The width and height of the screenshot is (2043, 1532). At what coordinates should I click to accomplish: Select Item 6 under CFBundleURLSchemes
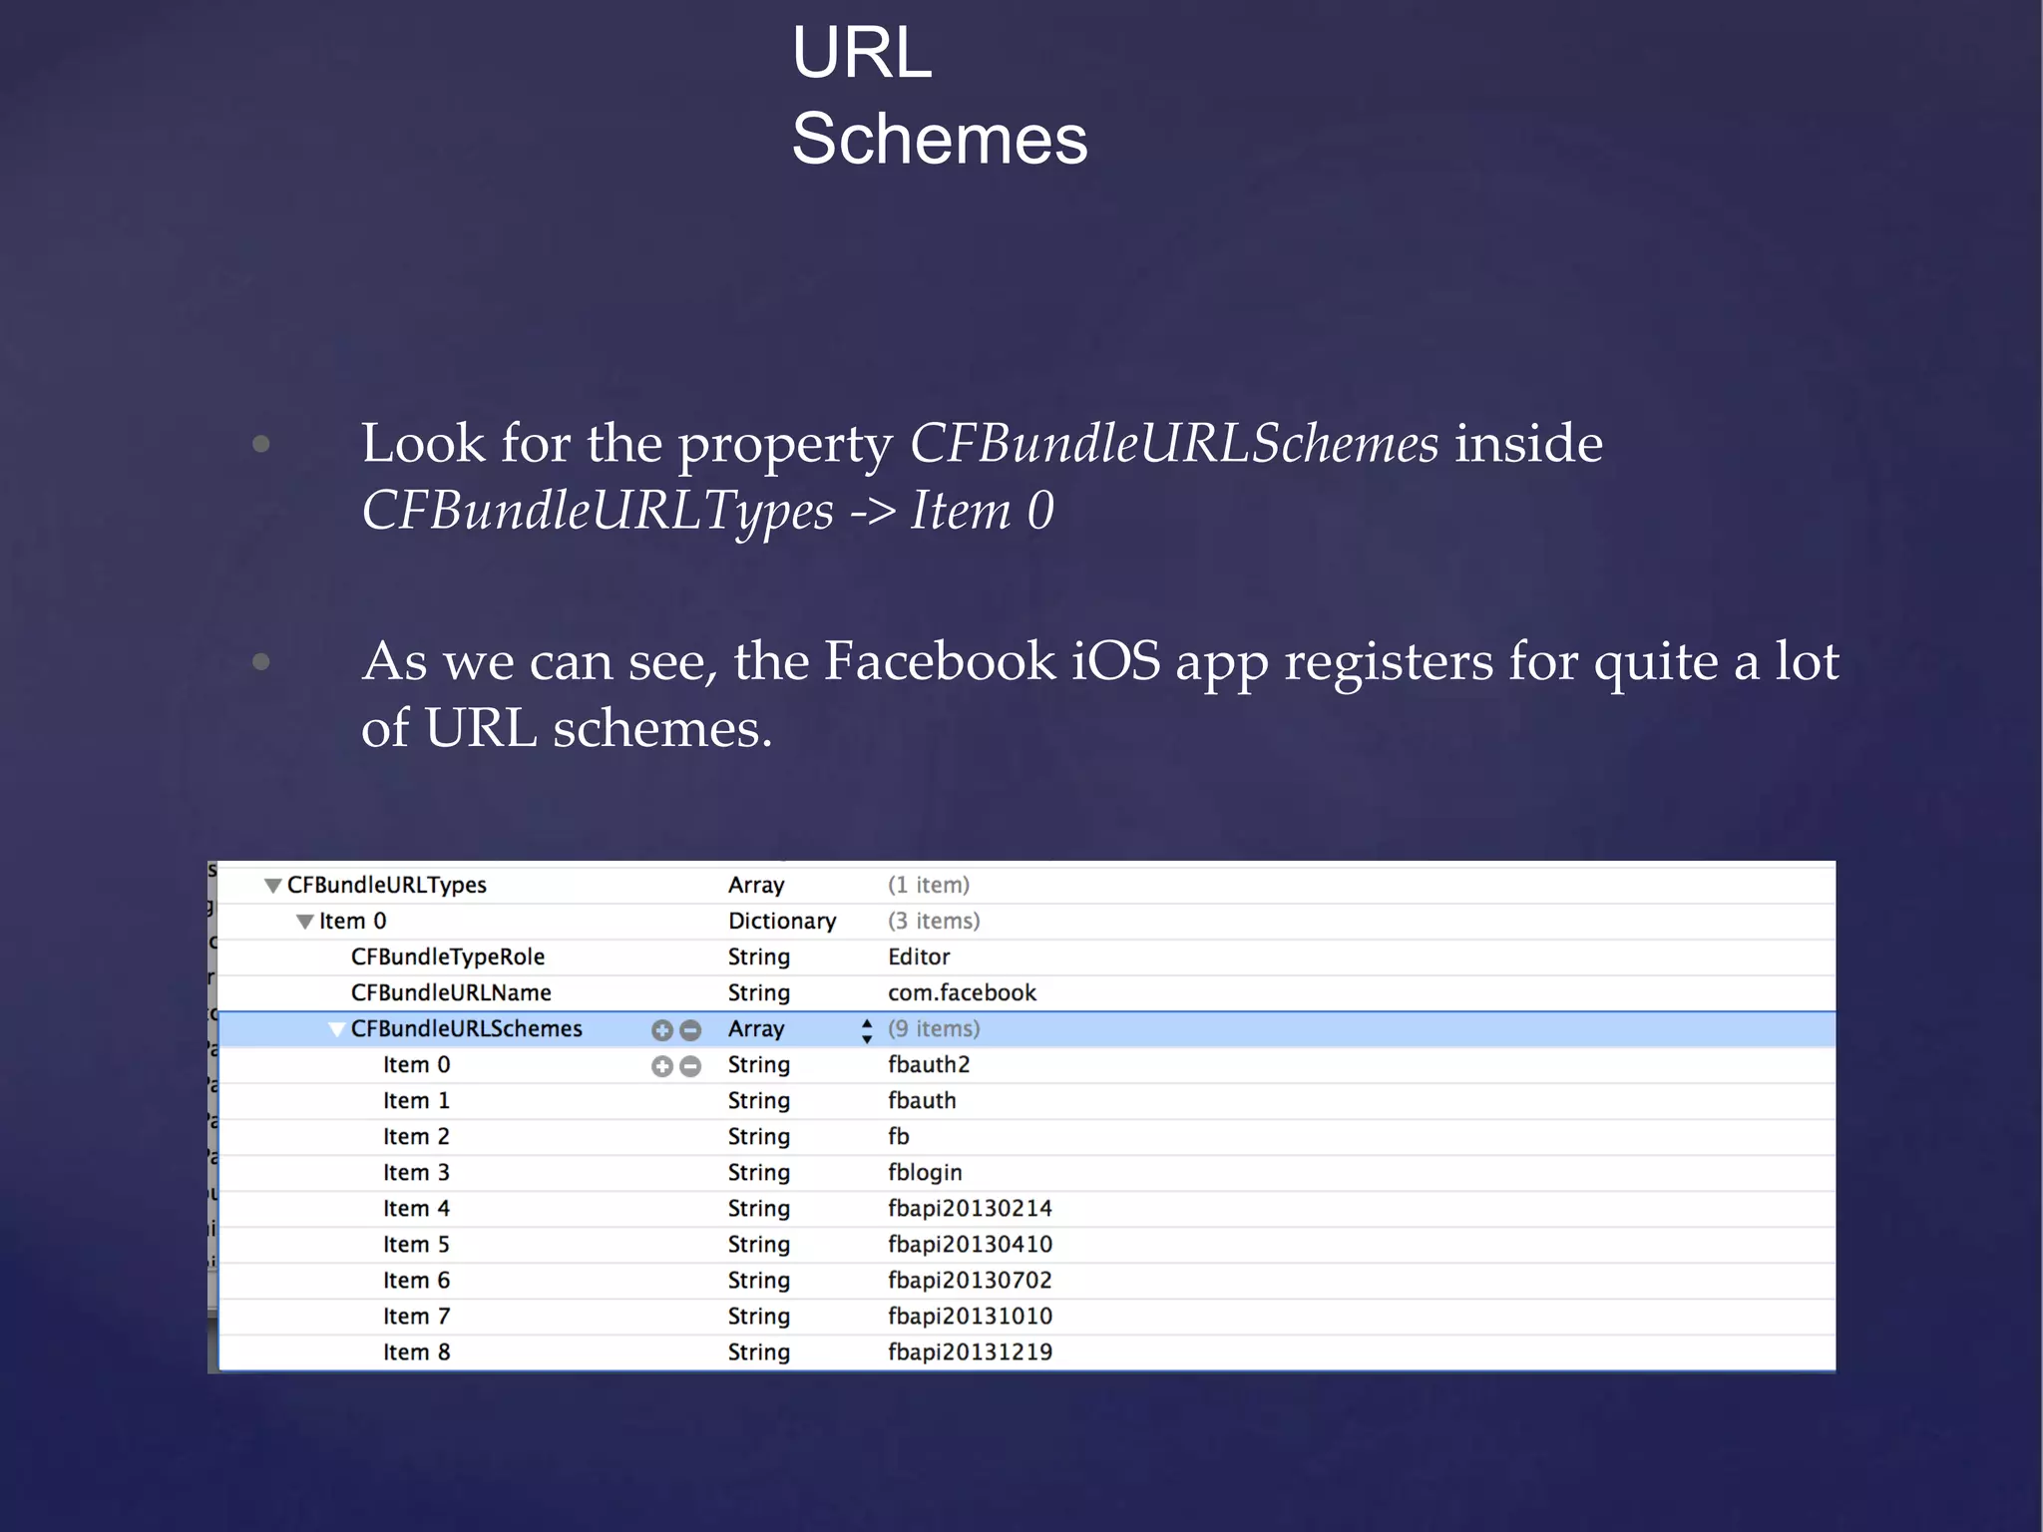tap(416, 1280)
